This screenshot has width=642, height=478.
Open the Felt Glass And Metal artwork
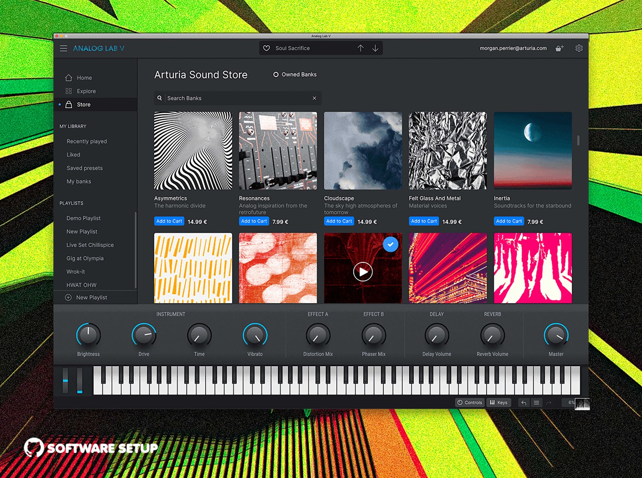[448, 151]
